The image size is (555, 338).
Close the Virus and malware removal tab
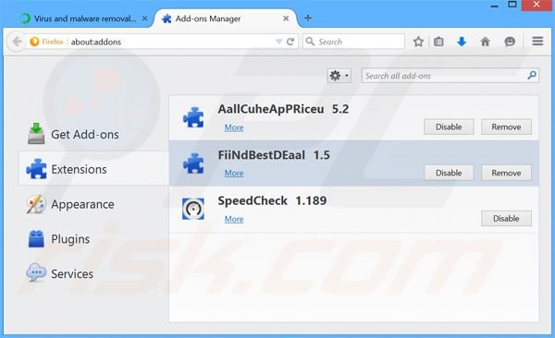pos(144,18)
